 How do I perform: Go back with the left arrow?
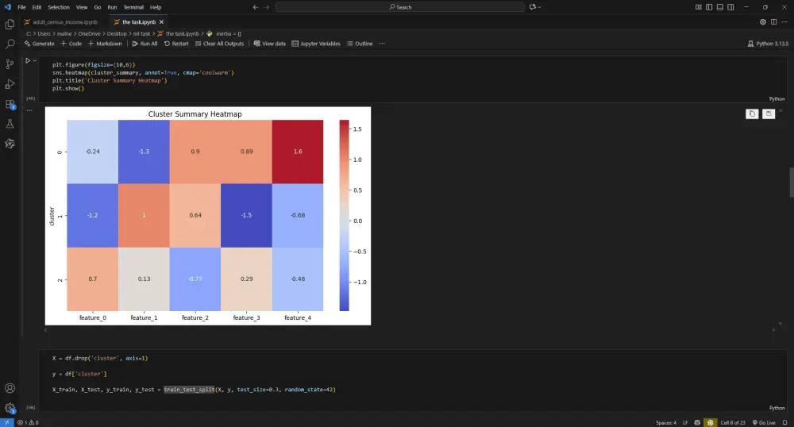coord(255,7)
